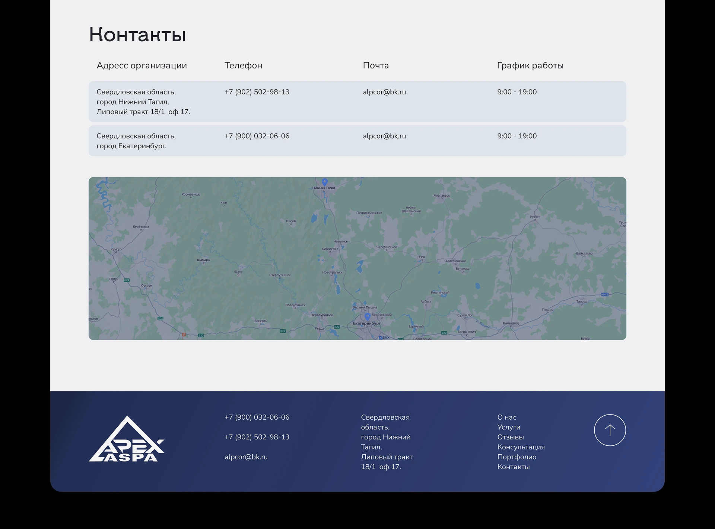Click the SVX airport icon on the map
715x529 pixels.
[x=381, y=338]
